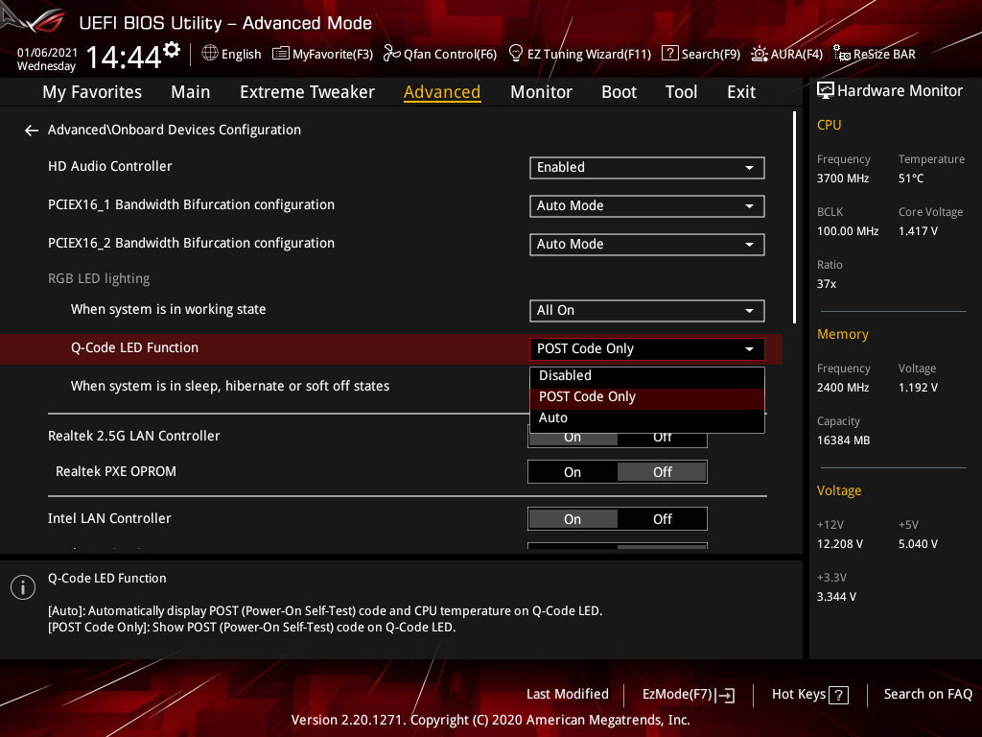Click CPU temperature value 51°C
Viewport: 982px width, 737px height.
point(911,178)
